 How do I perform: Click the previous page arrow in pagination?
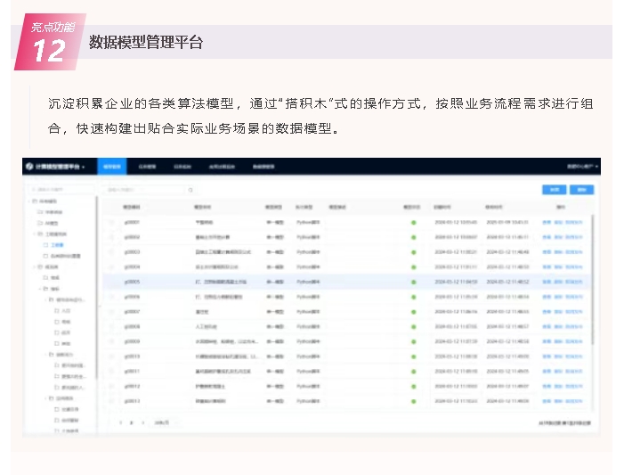(x=121, y=422)
